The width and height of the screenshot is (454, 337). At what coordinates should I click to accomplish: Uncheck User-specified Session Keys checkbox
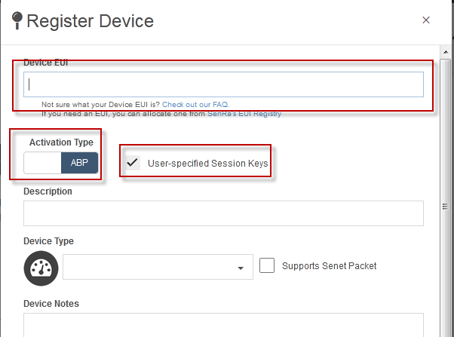coord(133,163)
